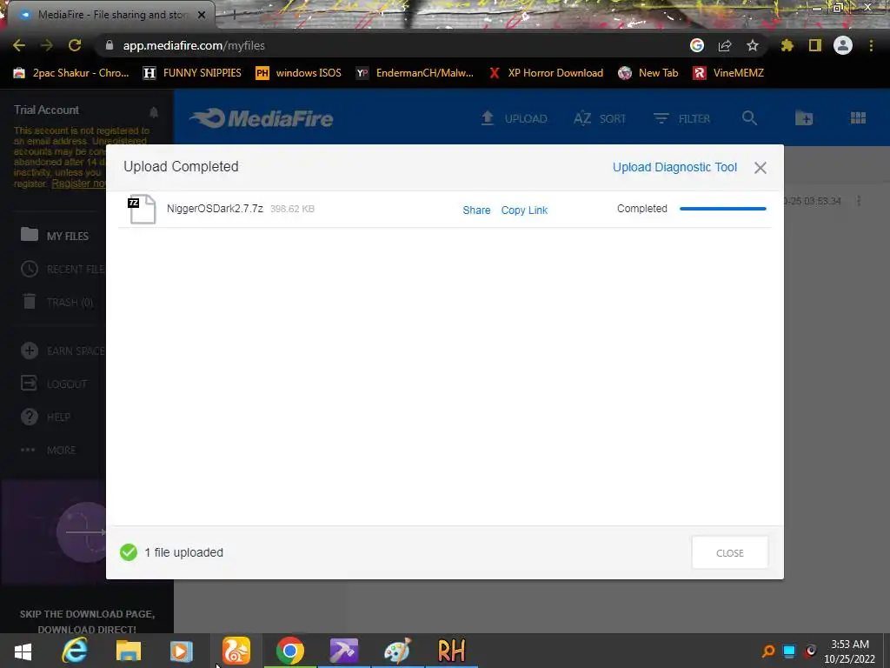Open Chrome's three-dot menu
Viewport: 890px width, 668px height.
click(x=871, y=45)
